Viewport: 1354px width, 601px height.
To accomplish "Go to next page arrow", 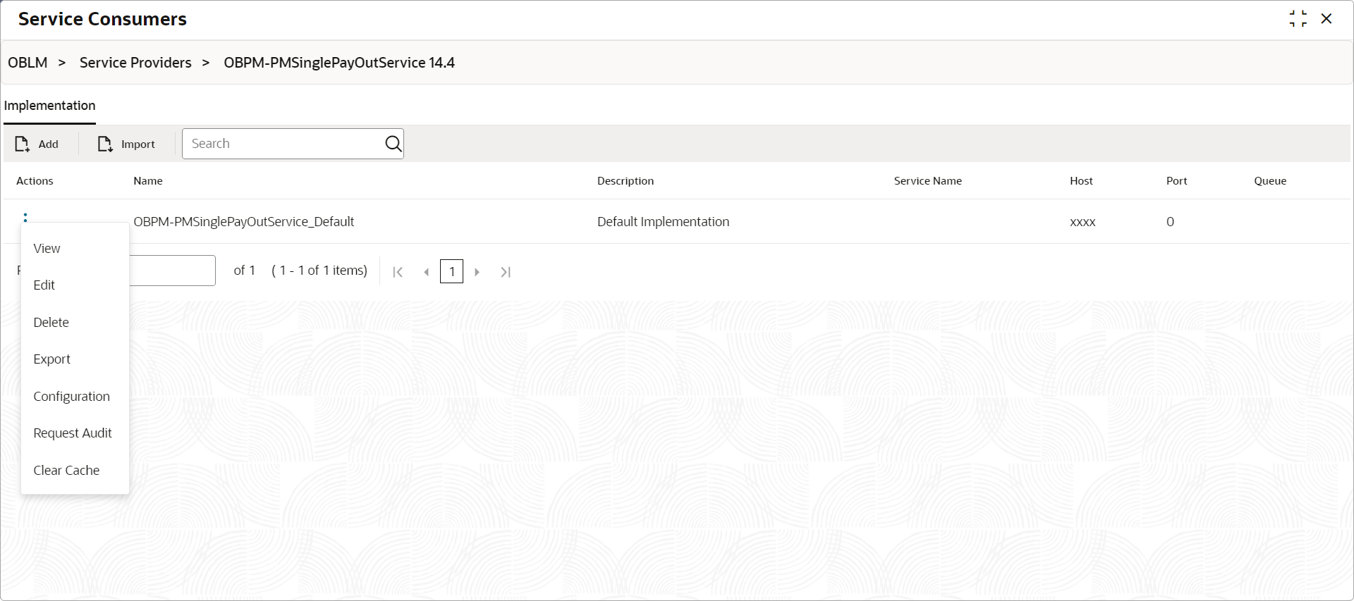I will [x=477, y=272].
